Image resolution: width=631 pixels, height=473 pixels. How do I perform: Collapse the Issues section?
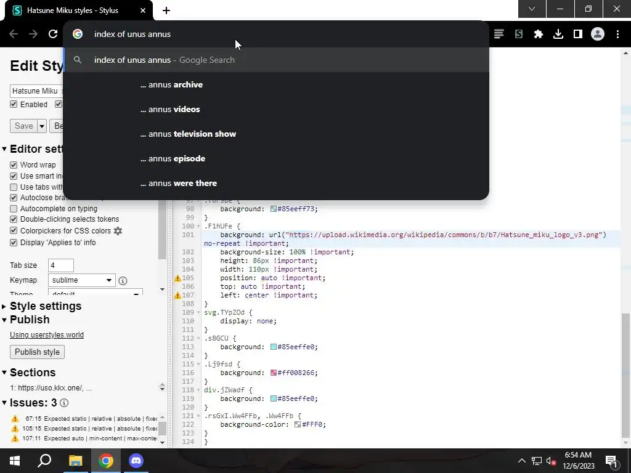click(4, 403)
